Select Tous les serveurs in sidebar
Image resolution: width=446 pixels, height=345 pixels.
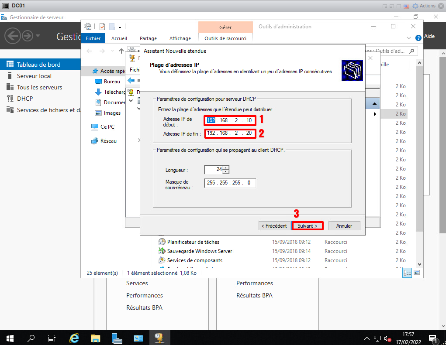tap(39, 87)
